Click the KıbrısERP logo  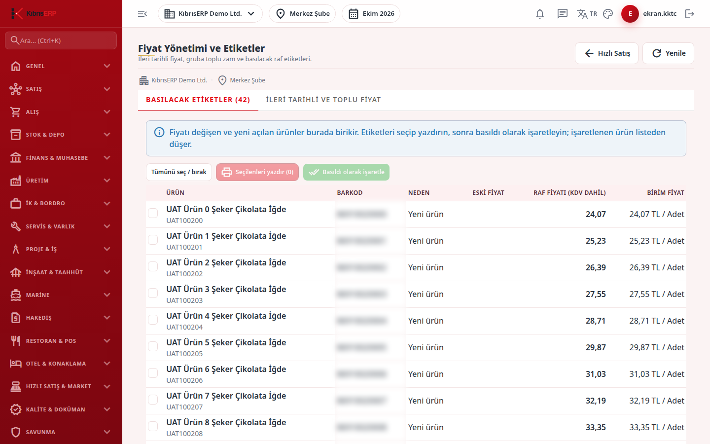point(34,13)
